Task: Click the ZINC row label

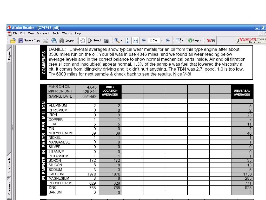Action: 52,187
